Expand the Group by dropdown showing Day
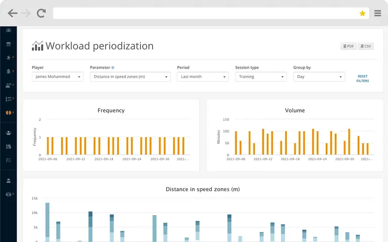388x242 pixels. (x=319, y=77)
